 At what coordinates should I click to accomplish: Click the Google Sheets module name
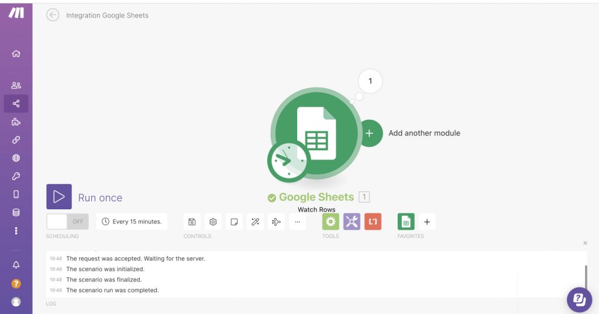tap(316, 196)
